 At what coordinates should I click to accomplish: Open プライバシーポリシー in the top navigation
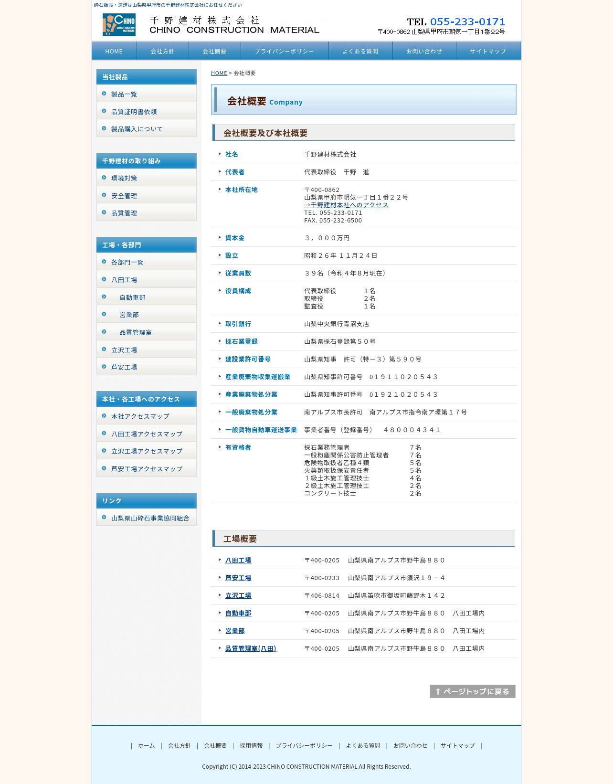[285, 51]
